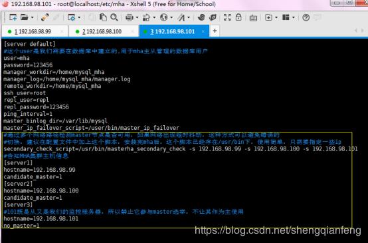Click the speech bubble compose icon

pyautogui.click(x=318, y=17)
